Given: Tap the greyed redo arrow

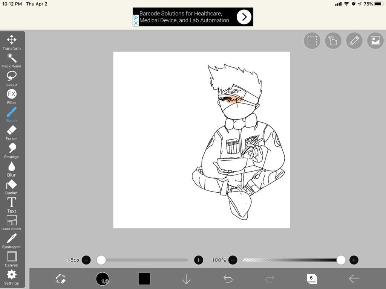Looking at the screenshot, I should pos(270,279).
